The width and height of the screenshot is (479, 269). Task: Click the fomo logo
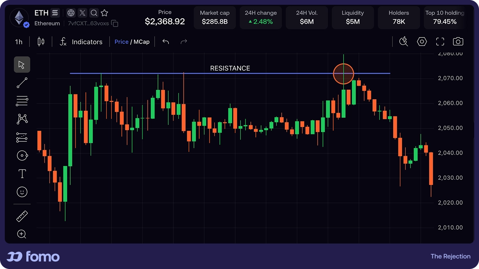(x=33, y=256)
